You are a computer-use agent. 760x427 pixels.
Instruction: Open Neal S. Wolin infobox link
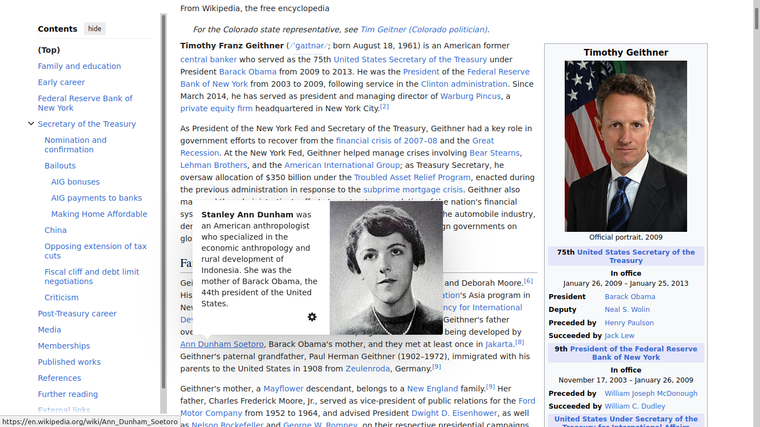(x=627, y=310)
